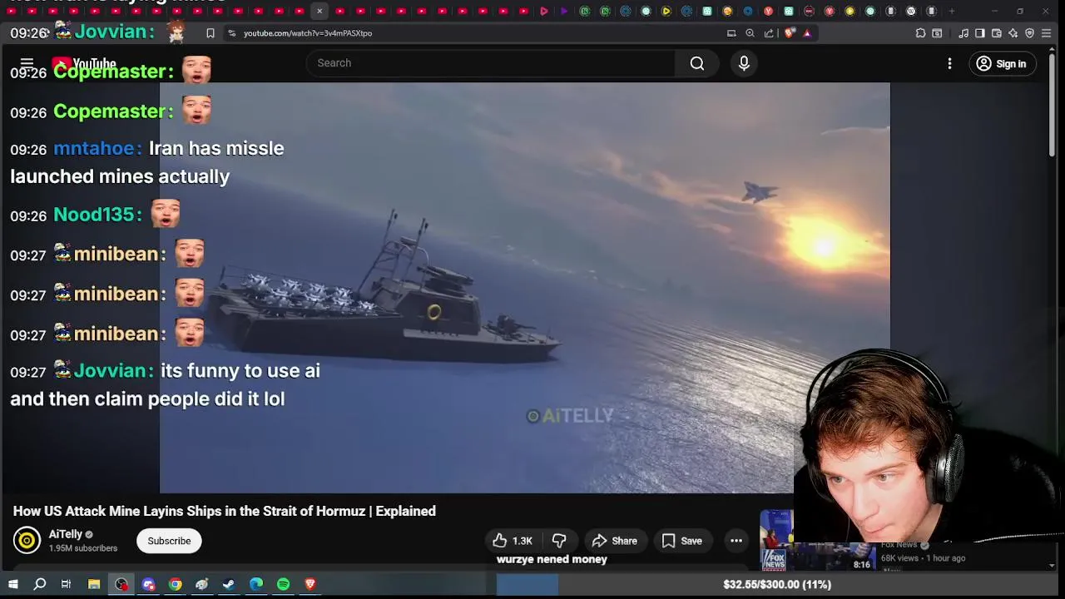Image resolution: width=1065 pixels, height=599 pixels.
Task: Open the YouTube guide hamburger menu
Action: [27, 63]
